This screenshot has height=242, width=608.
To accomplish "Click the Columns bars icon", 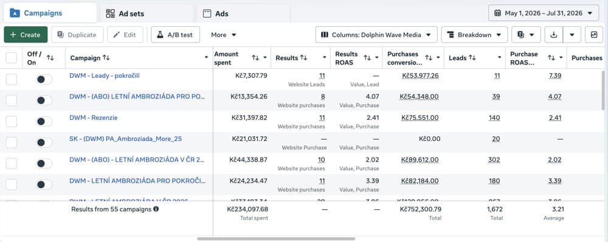I will [x=325, y=35].
